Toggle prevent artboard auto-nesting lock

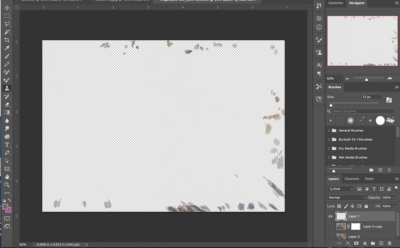(359, 206)
